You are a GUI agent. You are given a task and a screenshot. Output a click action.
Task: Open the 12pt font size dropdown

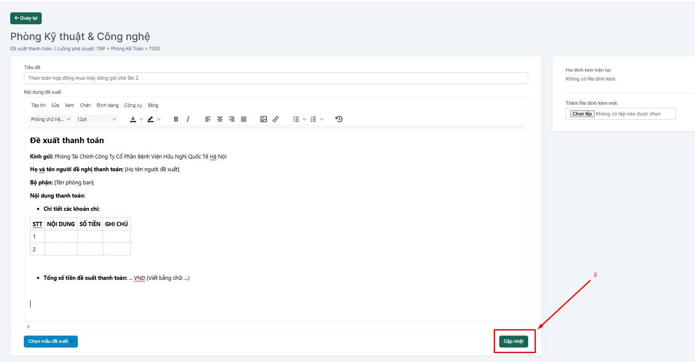97,119
